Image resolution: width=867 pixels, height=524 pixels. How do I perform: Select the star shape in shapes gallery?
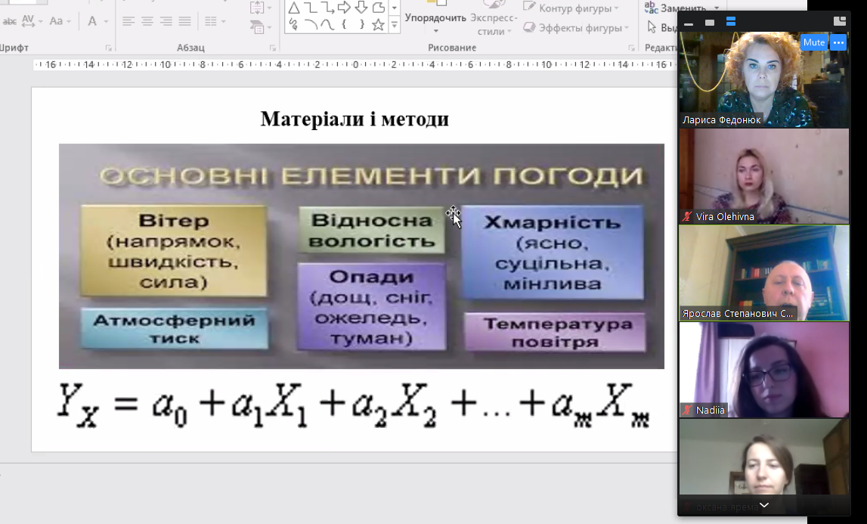pyautogui.click(x=378, y=25)
